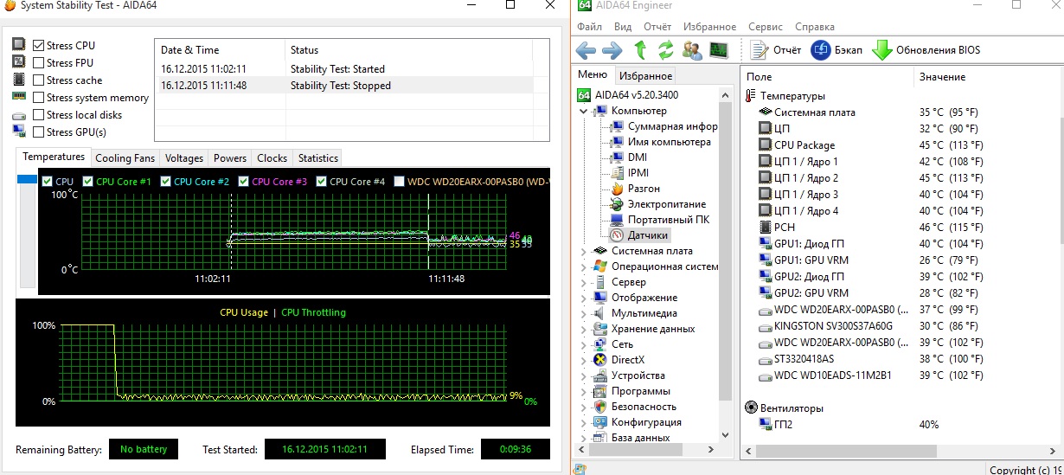Click the DirectX tree item

(x=619, y=360)
